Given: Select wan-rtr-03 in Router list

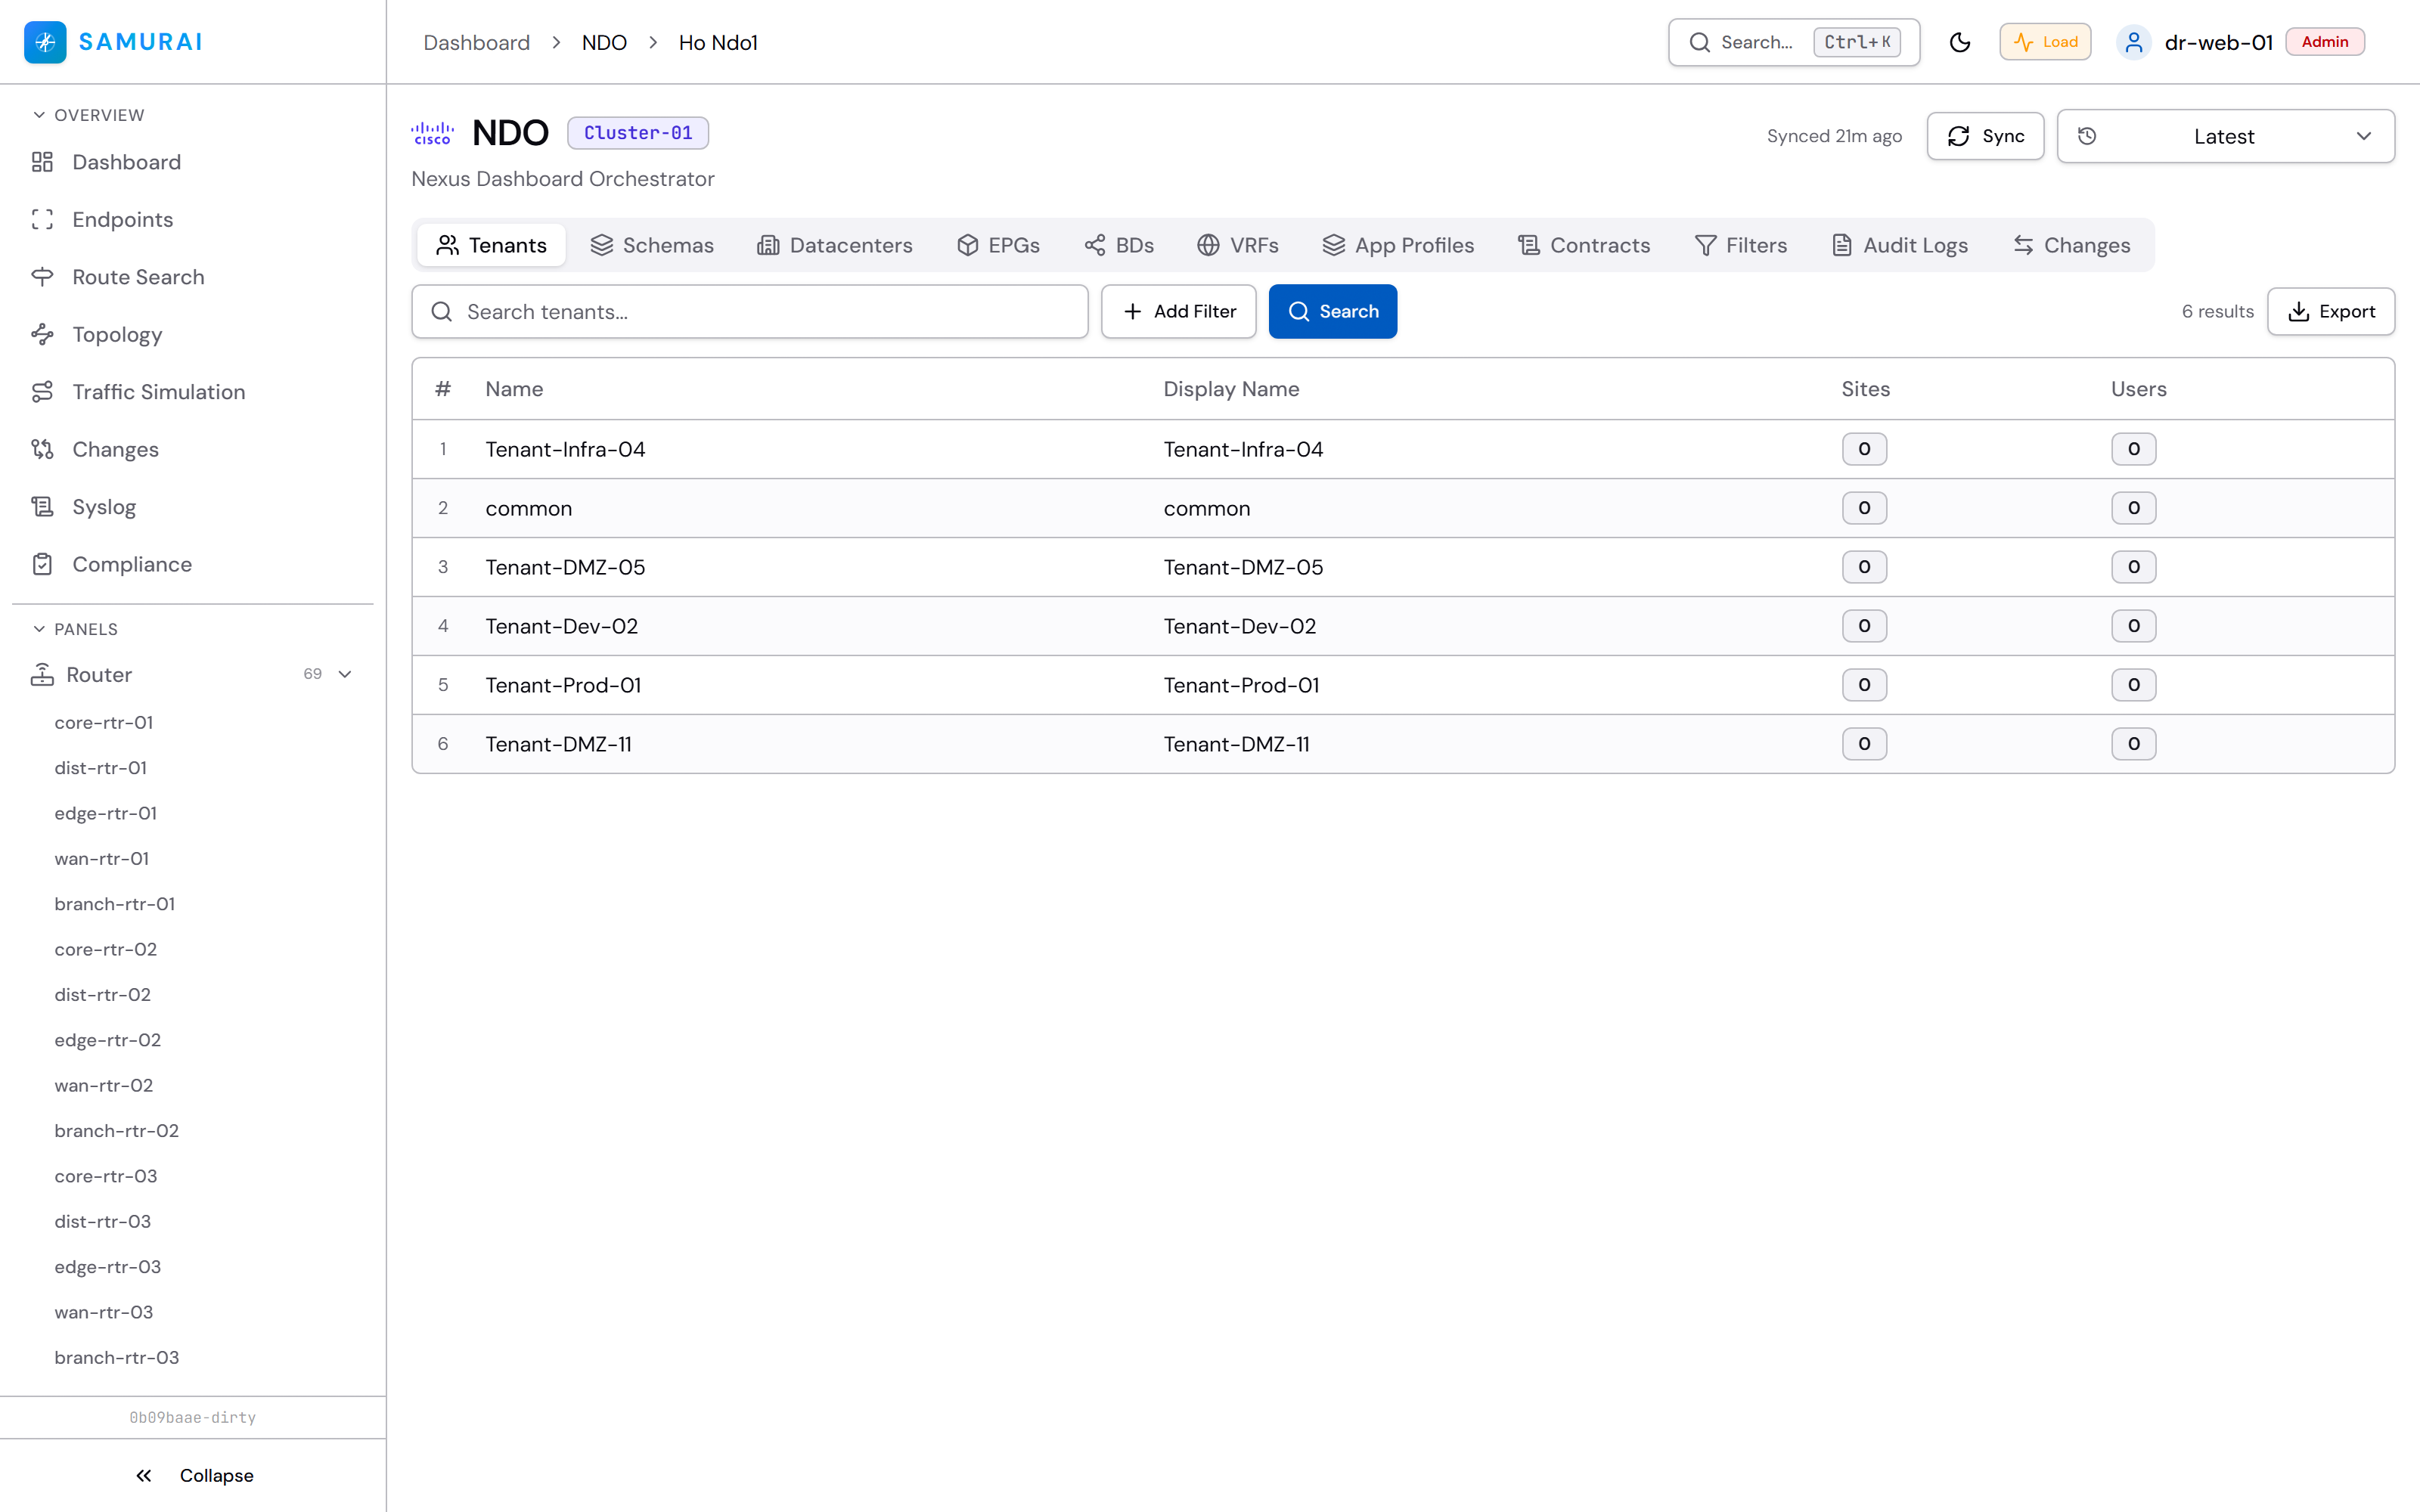Looking at the screenshot, I should (x=104, y=1312).
